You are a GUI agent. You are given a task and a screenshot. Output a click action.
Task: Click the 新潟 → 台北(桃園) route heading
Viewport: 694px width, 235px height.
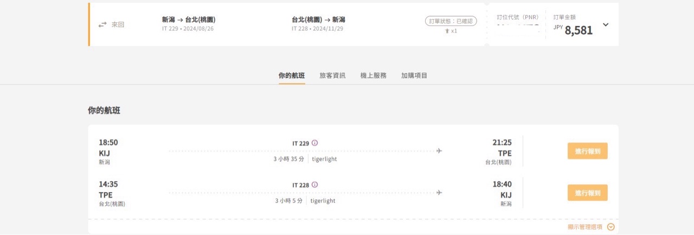point(189,20)
